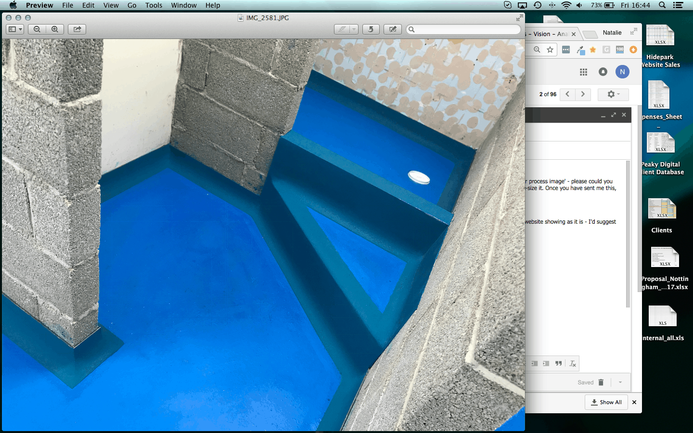Open the sidebar view dropdown in Preview
The height and width of the screenshot is (433, 693).
15,29
